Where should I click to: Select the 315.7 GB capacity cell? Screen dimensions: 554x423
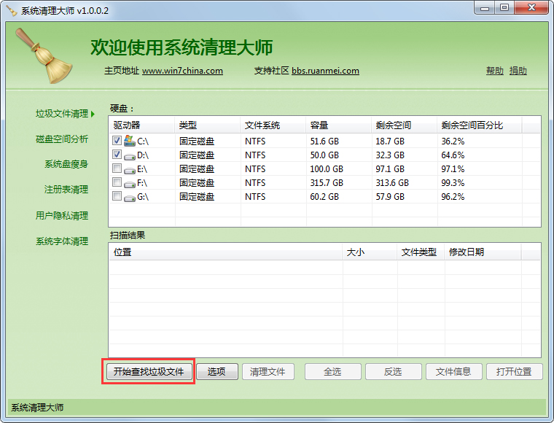pyautogui.click(x=327, y=183)
